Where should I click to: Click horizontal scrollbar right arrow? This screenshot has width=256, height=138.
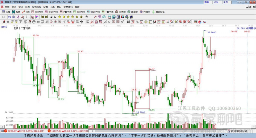point(220,131)
